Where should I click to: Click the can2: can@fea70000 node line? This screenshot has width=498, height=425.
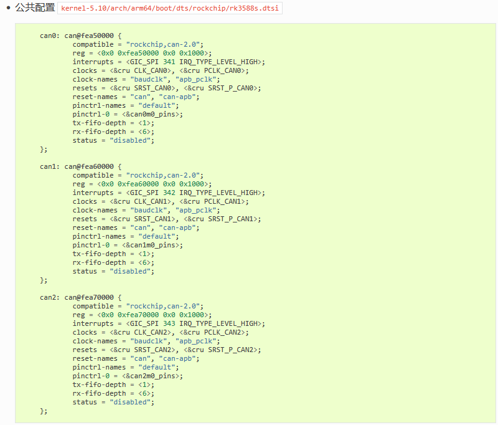81,297
